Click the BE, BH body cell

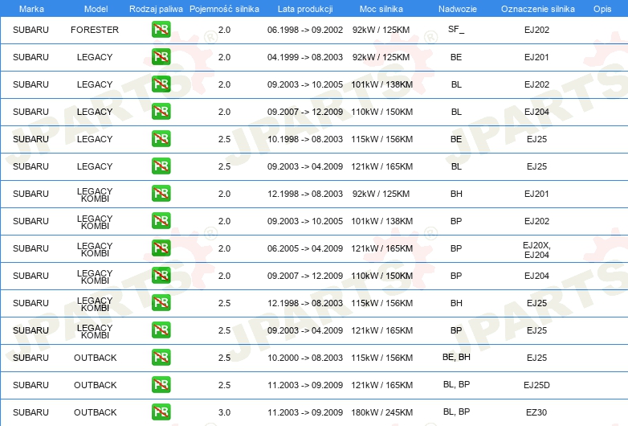click(x=456, y=357)
